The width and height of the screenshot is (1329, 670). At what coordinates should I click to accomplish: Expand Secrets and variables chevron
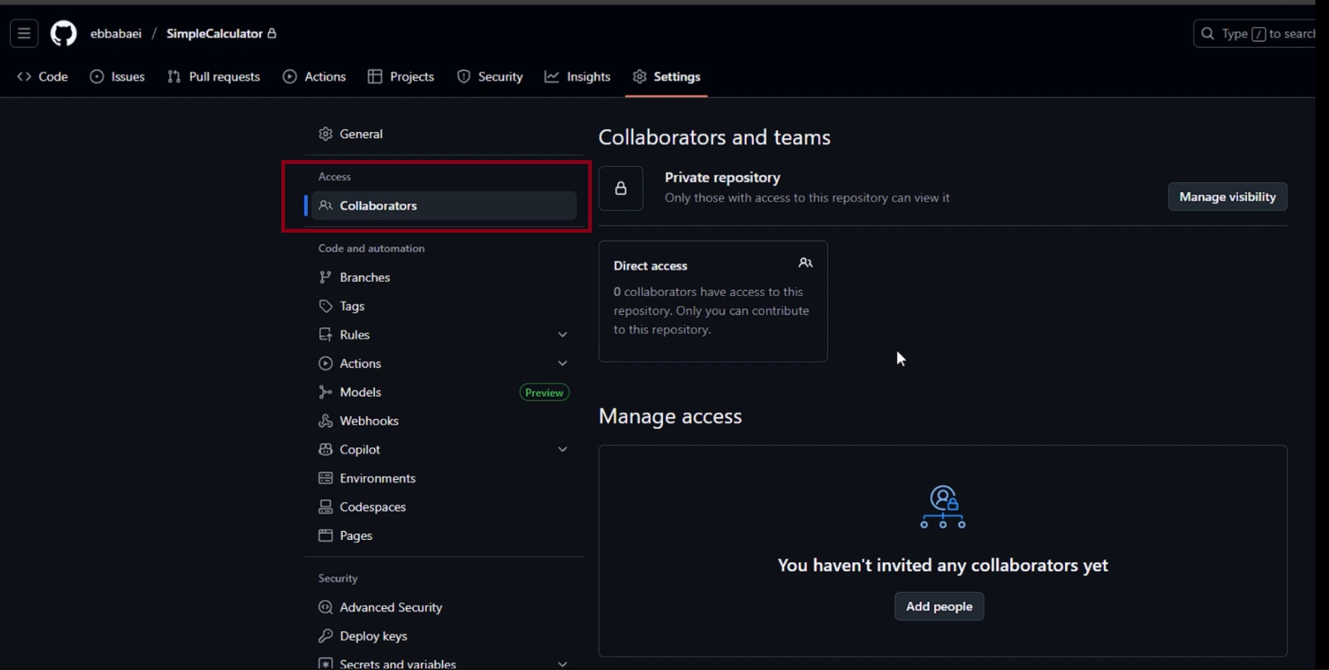(562, 664)
